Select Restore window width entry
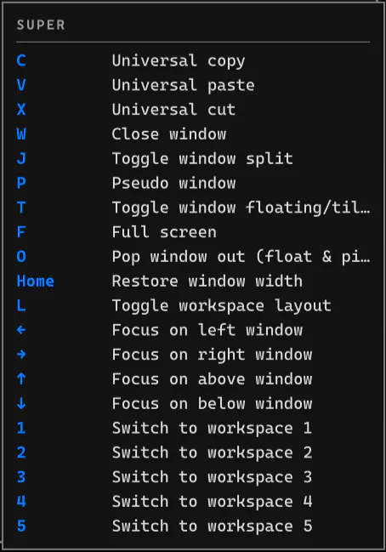 (207, 281)
